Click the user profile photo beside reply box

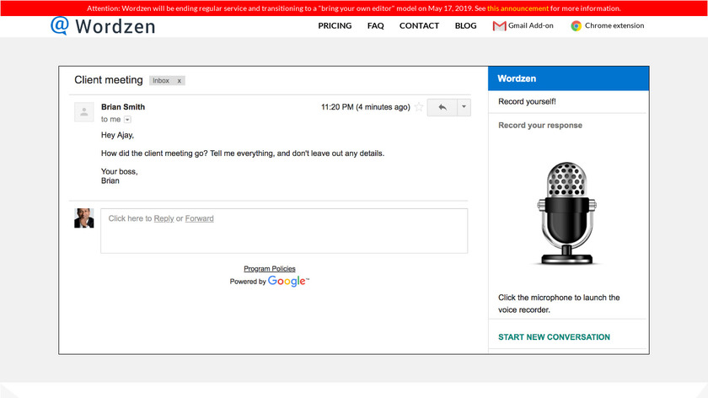(x=84, y=218)
